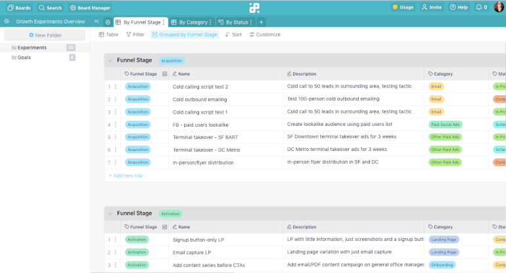Image resolution: width=506 pixels, height=273 pixels.
Task: Click the Acquisition tag in the In-person/flyer distribution row
Action: 138,162
